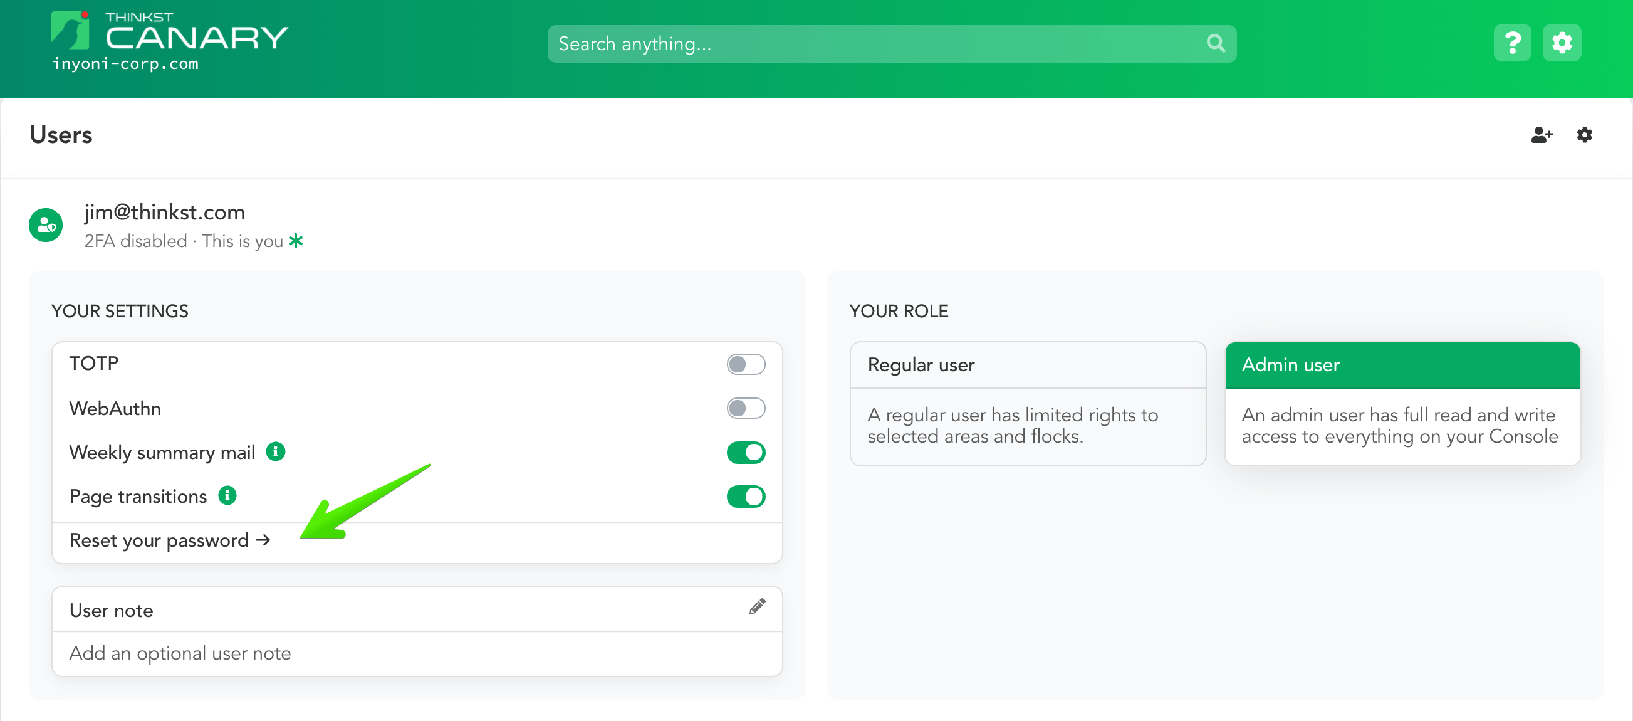Disable the Weekly summary mail toggle
The height and width of the screenshot is (721, 1633).
(746, 452)
